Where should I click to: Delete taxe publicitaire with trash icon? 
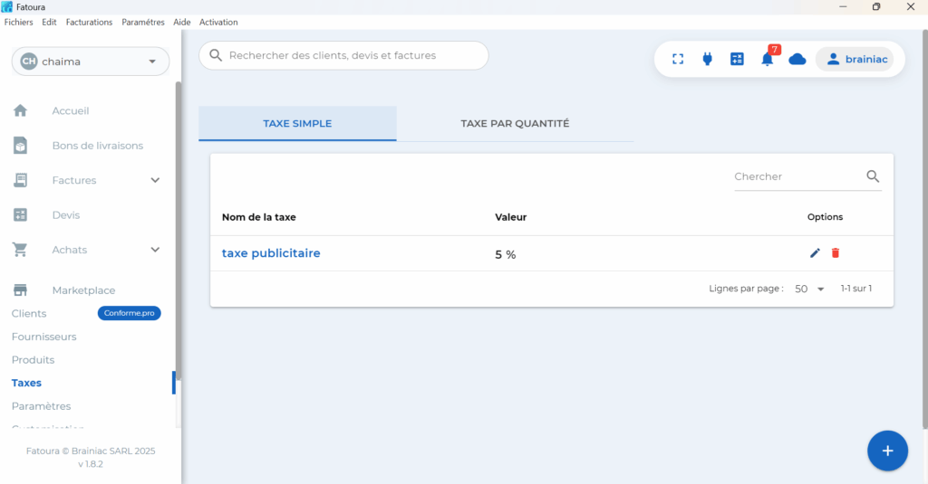point(836,253)
